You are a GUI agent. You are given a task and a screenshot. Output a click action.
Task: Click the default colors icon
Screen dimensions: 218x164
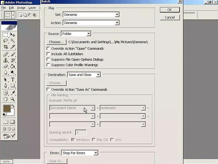click(4, 114)
